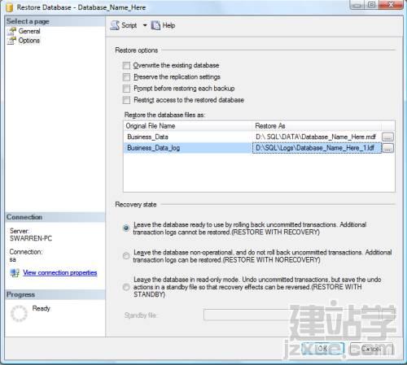Click the Standby file input field

299,315
